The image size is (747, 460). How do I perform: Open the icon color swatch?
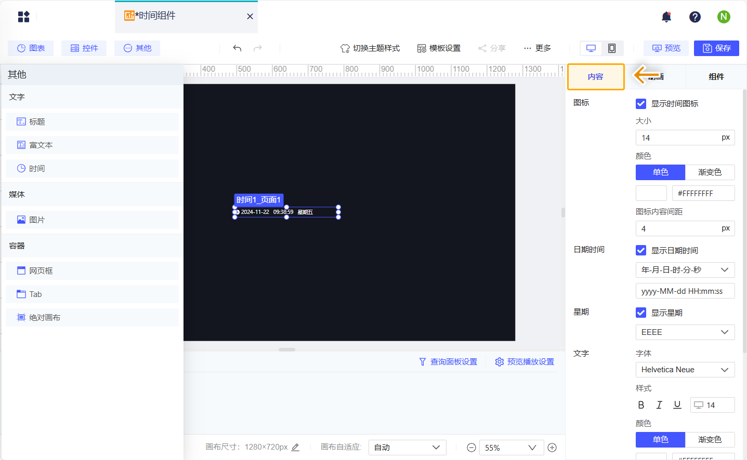pyautogui.click(x=651, y=193)
